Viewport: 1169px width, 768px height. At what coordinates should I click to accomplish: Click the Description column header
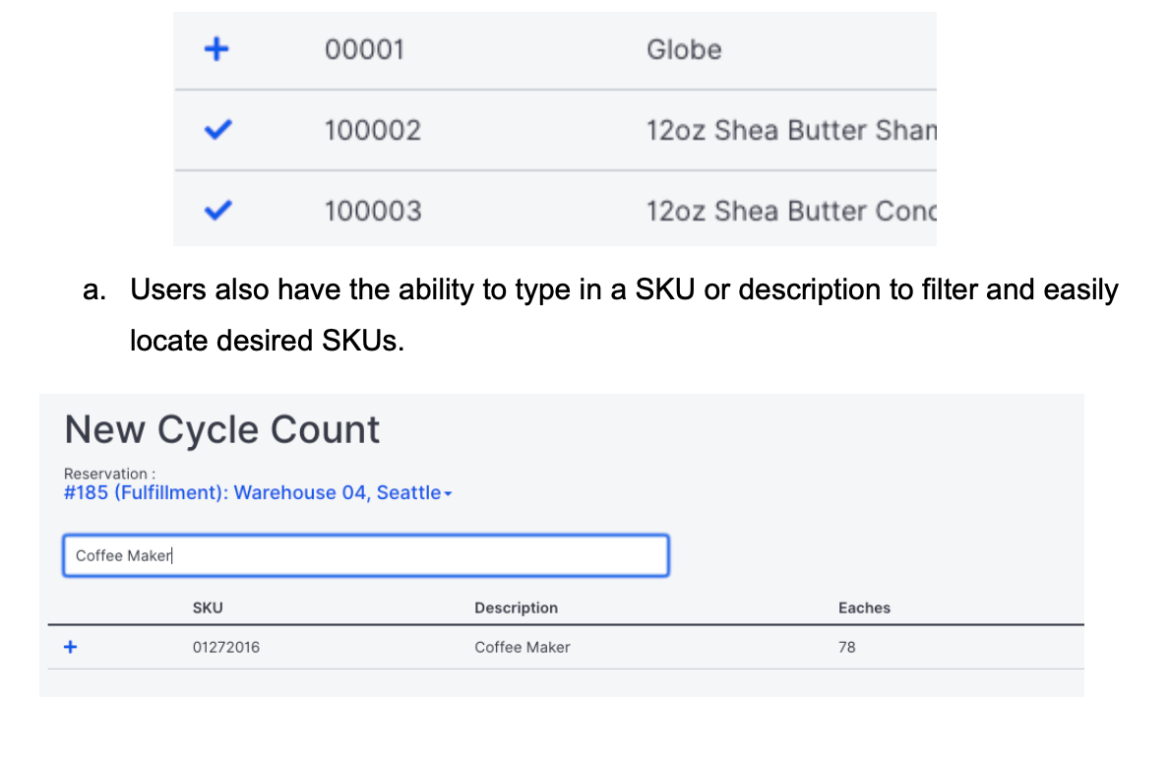click(516, 608)
